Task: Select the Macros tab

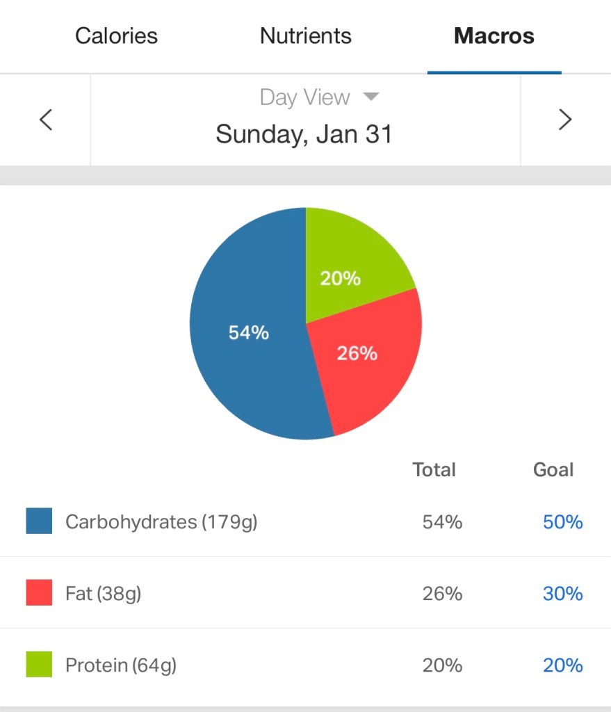Action: 494,36
